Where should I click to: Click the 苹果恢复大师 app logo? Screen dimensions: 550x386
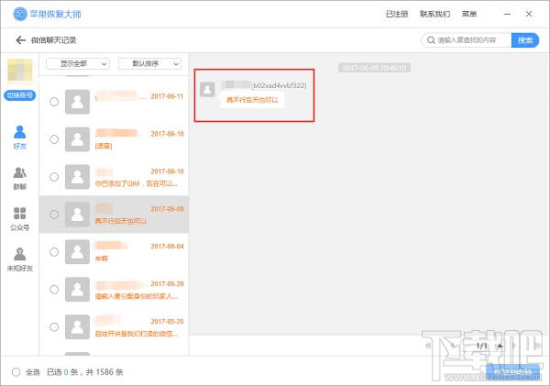pyautogui.click(x=20, y=14)
